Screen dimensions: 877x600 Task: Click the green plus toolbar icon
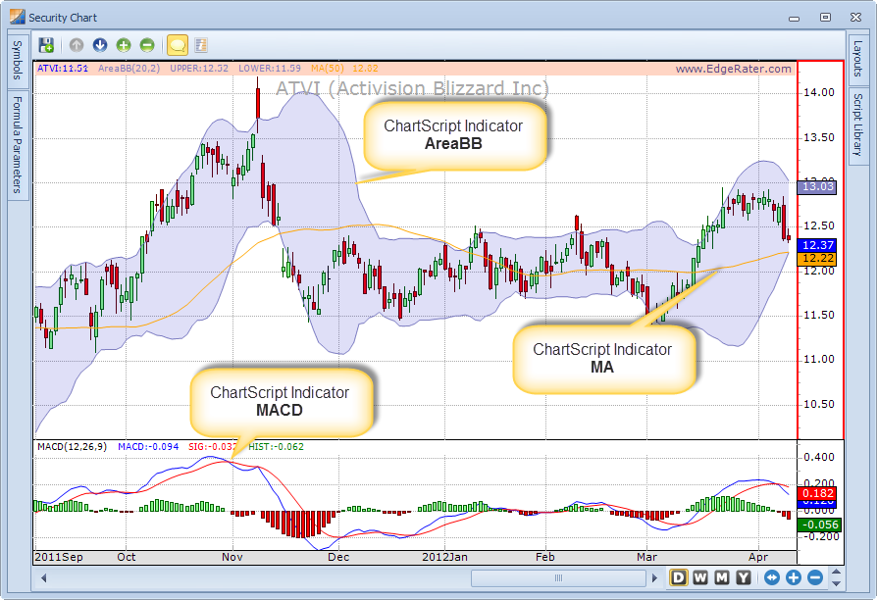coord(124,45)
